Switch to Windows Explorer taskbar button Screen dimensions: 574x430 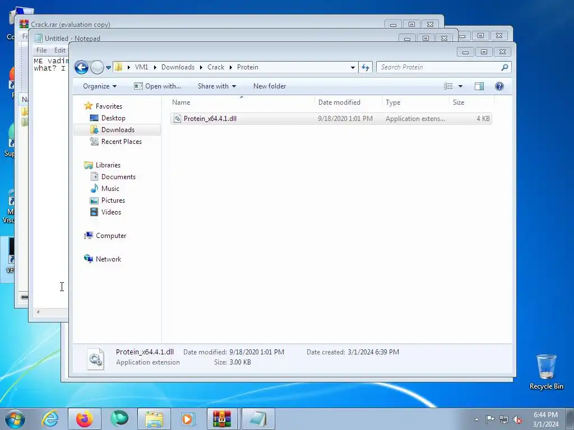[154, 419]
